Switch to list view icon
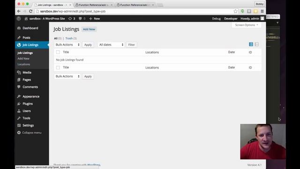This screenshot has height=169, width=300. pyautogui.click(x=251, y=44)
